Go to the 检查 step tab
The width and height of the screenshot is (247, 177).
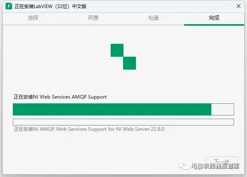tap(154, 18)
